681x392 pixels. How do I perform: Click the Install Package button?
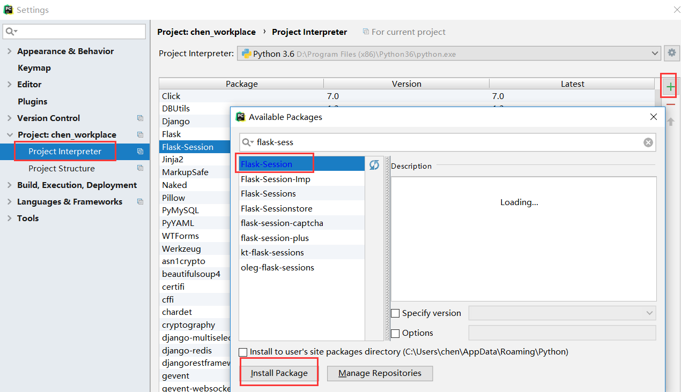[279, 373]
